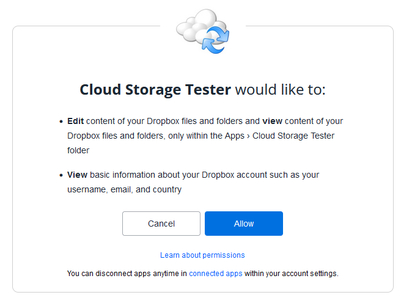Image resolution: width=412 pixels, height=306 pixels.
Task: Click the bold Edit word in first permission
Action: coord(75,121)
